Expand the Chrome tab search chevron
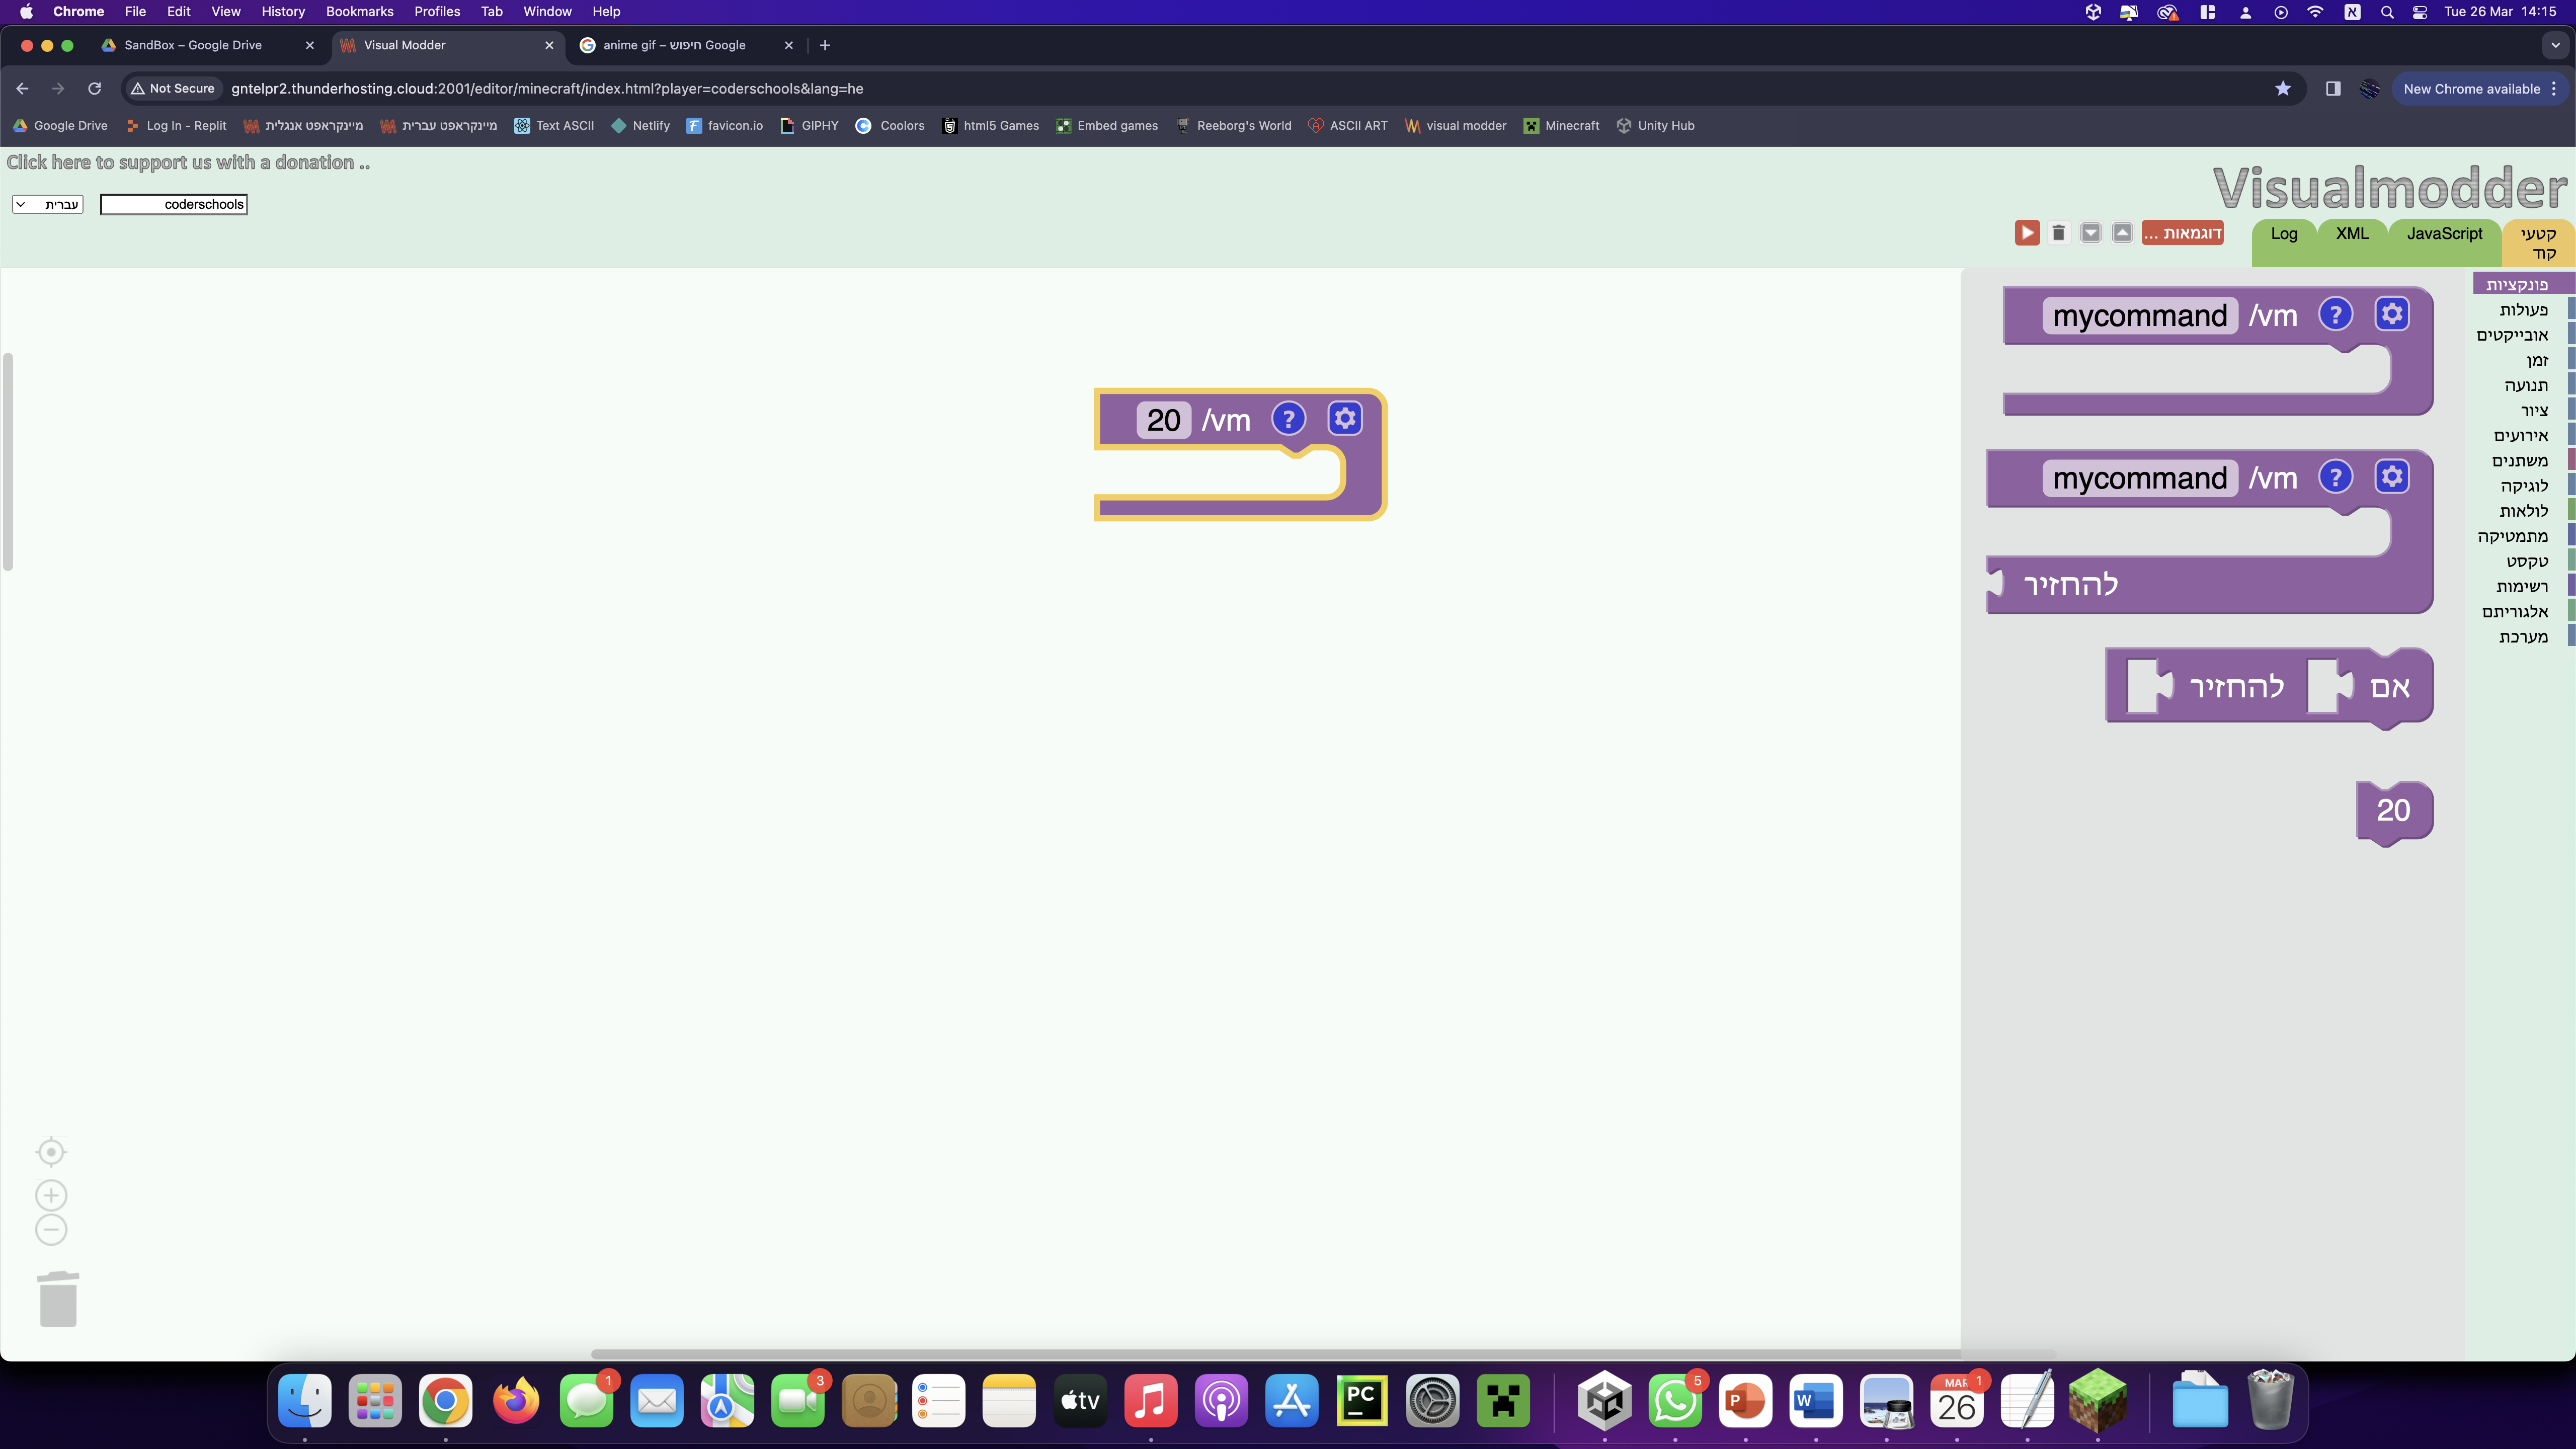The width and height of the screenshot is (2576, 1449). click(x=2555, y=45)
